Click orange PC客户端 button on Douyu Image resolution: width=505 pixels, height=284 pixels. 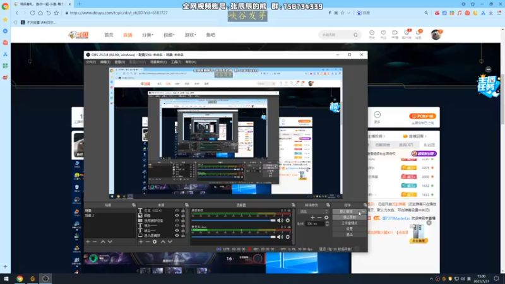pyautogui.click(x=422, y=116)
